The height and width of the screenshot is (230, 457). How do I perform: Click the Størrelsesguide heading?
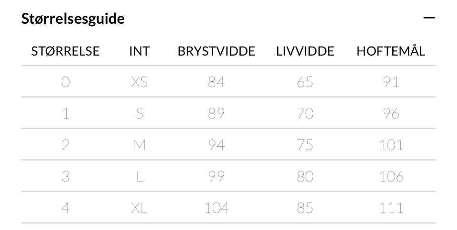(x=73, y=19)
